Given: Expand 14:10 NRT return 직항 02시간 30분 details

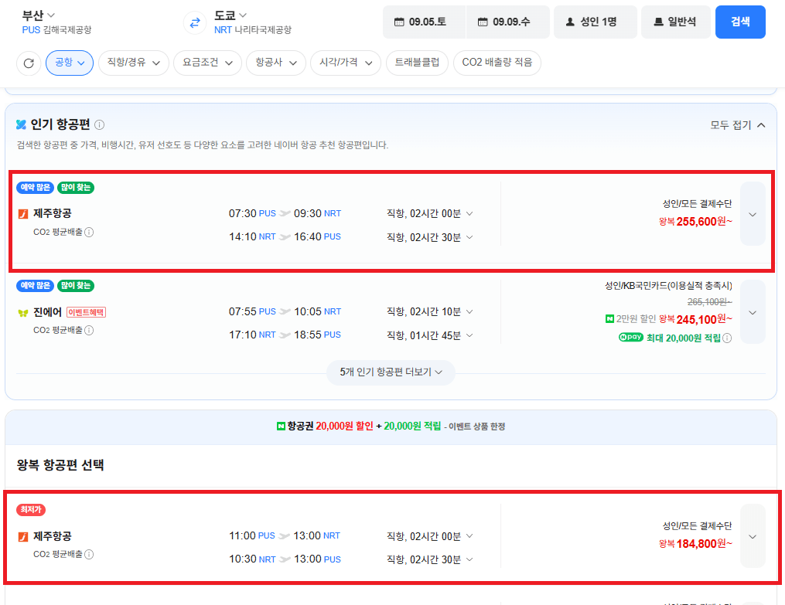Looking at the screenshot, I should (429, 237).
